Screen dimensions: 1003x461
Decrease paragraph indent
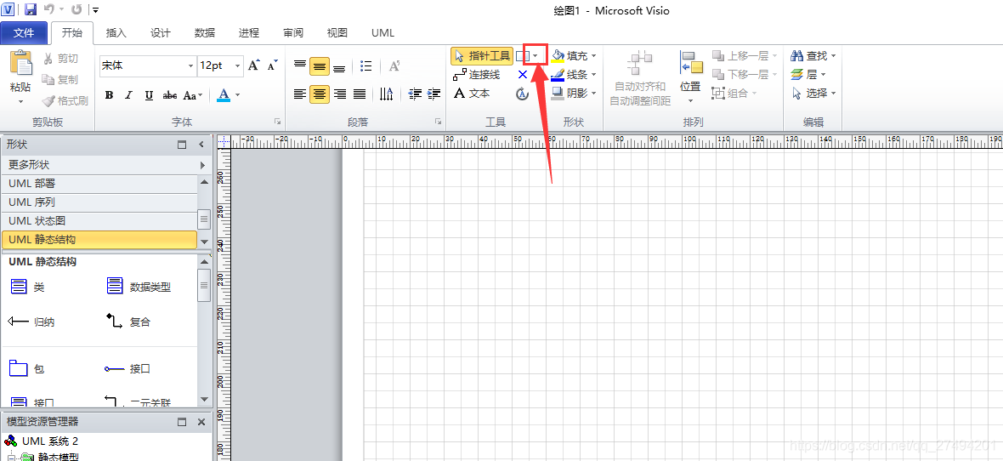click(x=415, y=94)
